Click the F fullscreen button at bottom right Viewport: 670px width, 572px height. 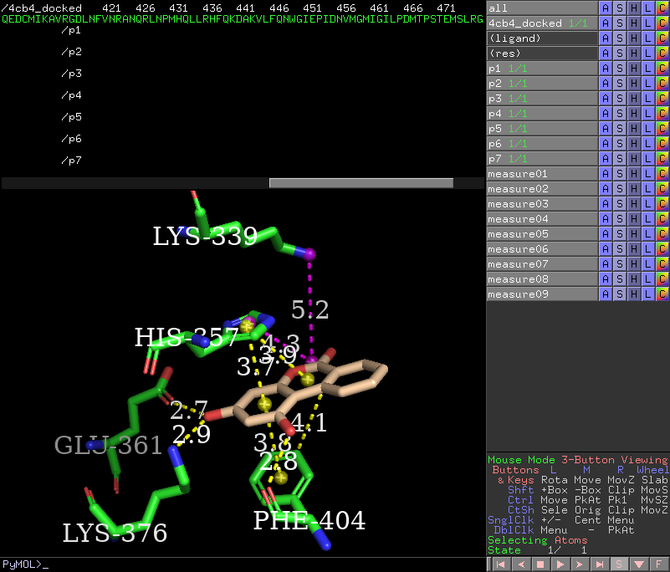point(659,564)
